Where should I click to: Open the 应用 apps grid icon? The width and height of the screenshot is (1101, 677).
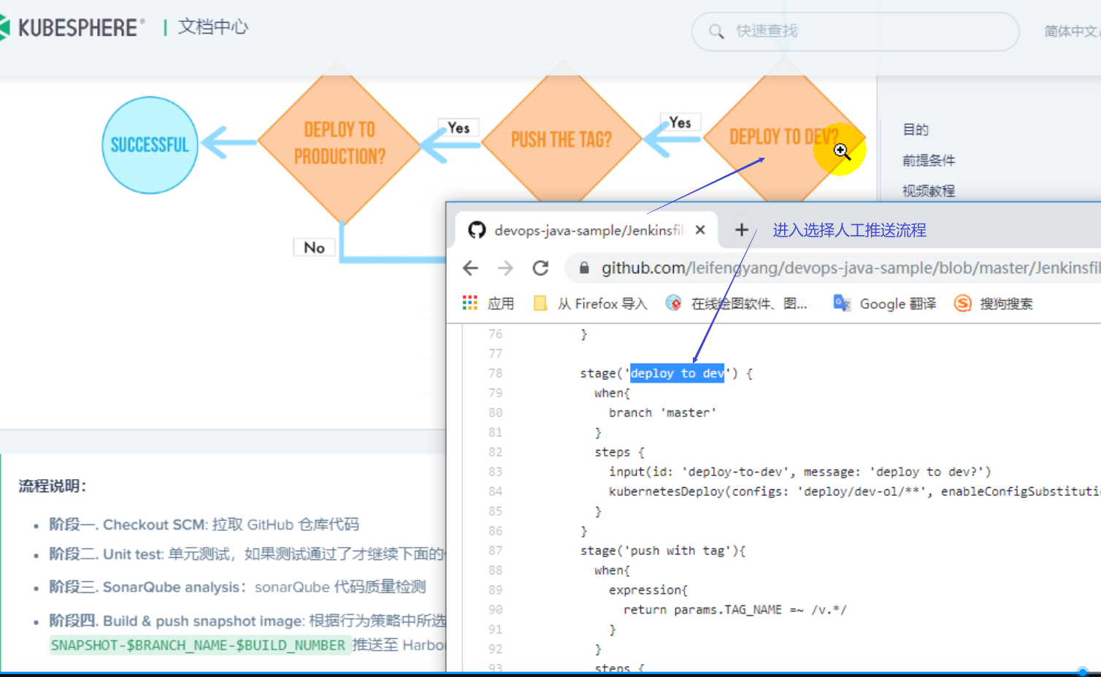point(470,303)
